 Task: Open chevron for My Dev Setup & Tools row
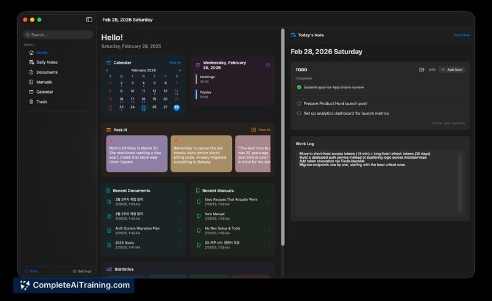point(269,231)
